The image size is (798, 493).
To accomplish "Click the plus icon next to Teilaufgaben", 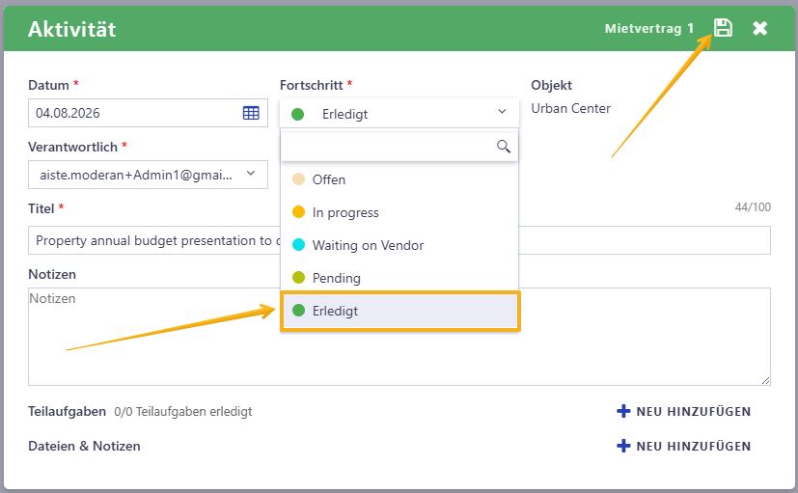I will [623, 411].
